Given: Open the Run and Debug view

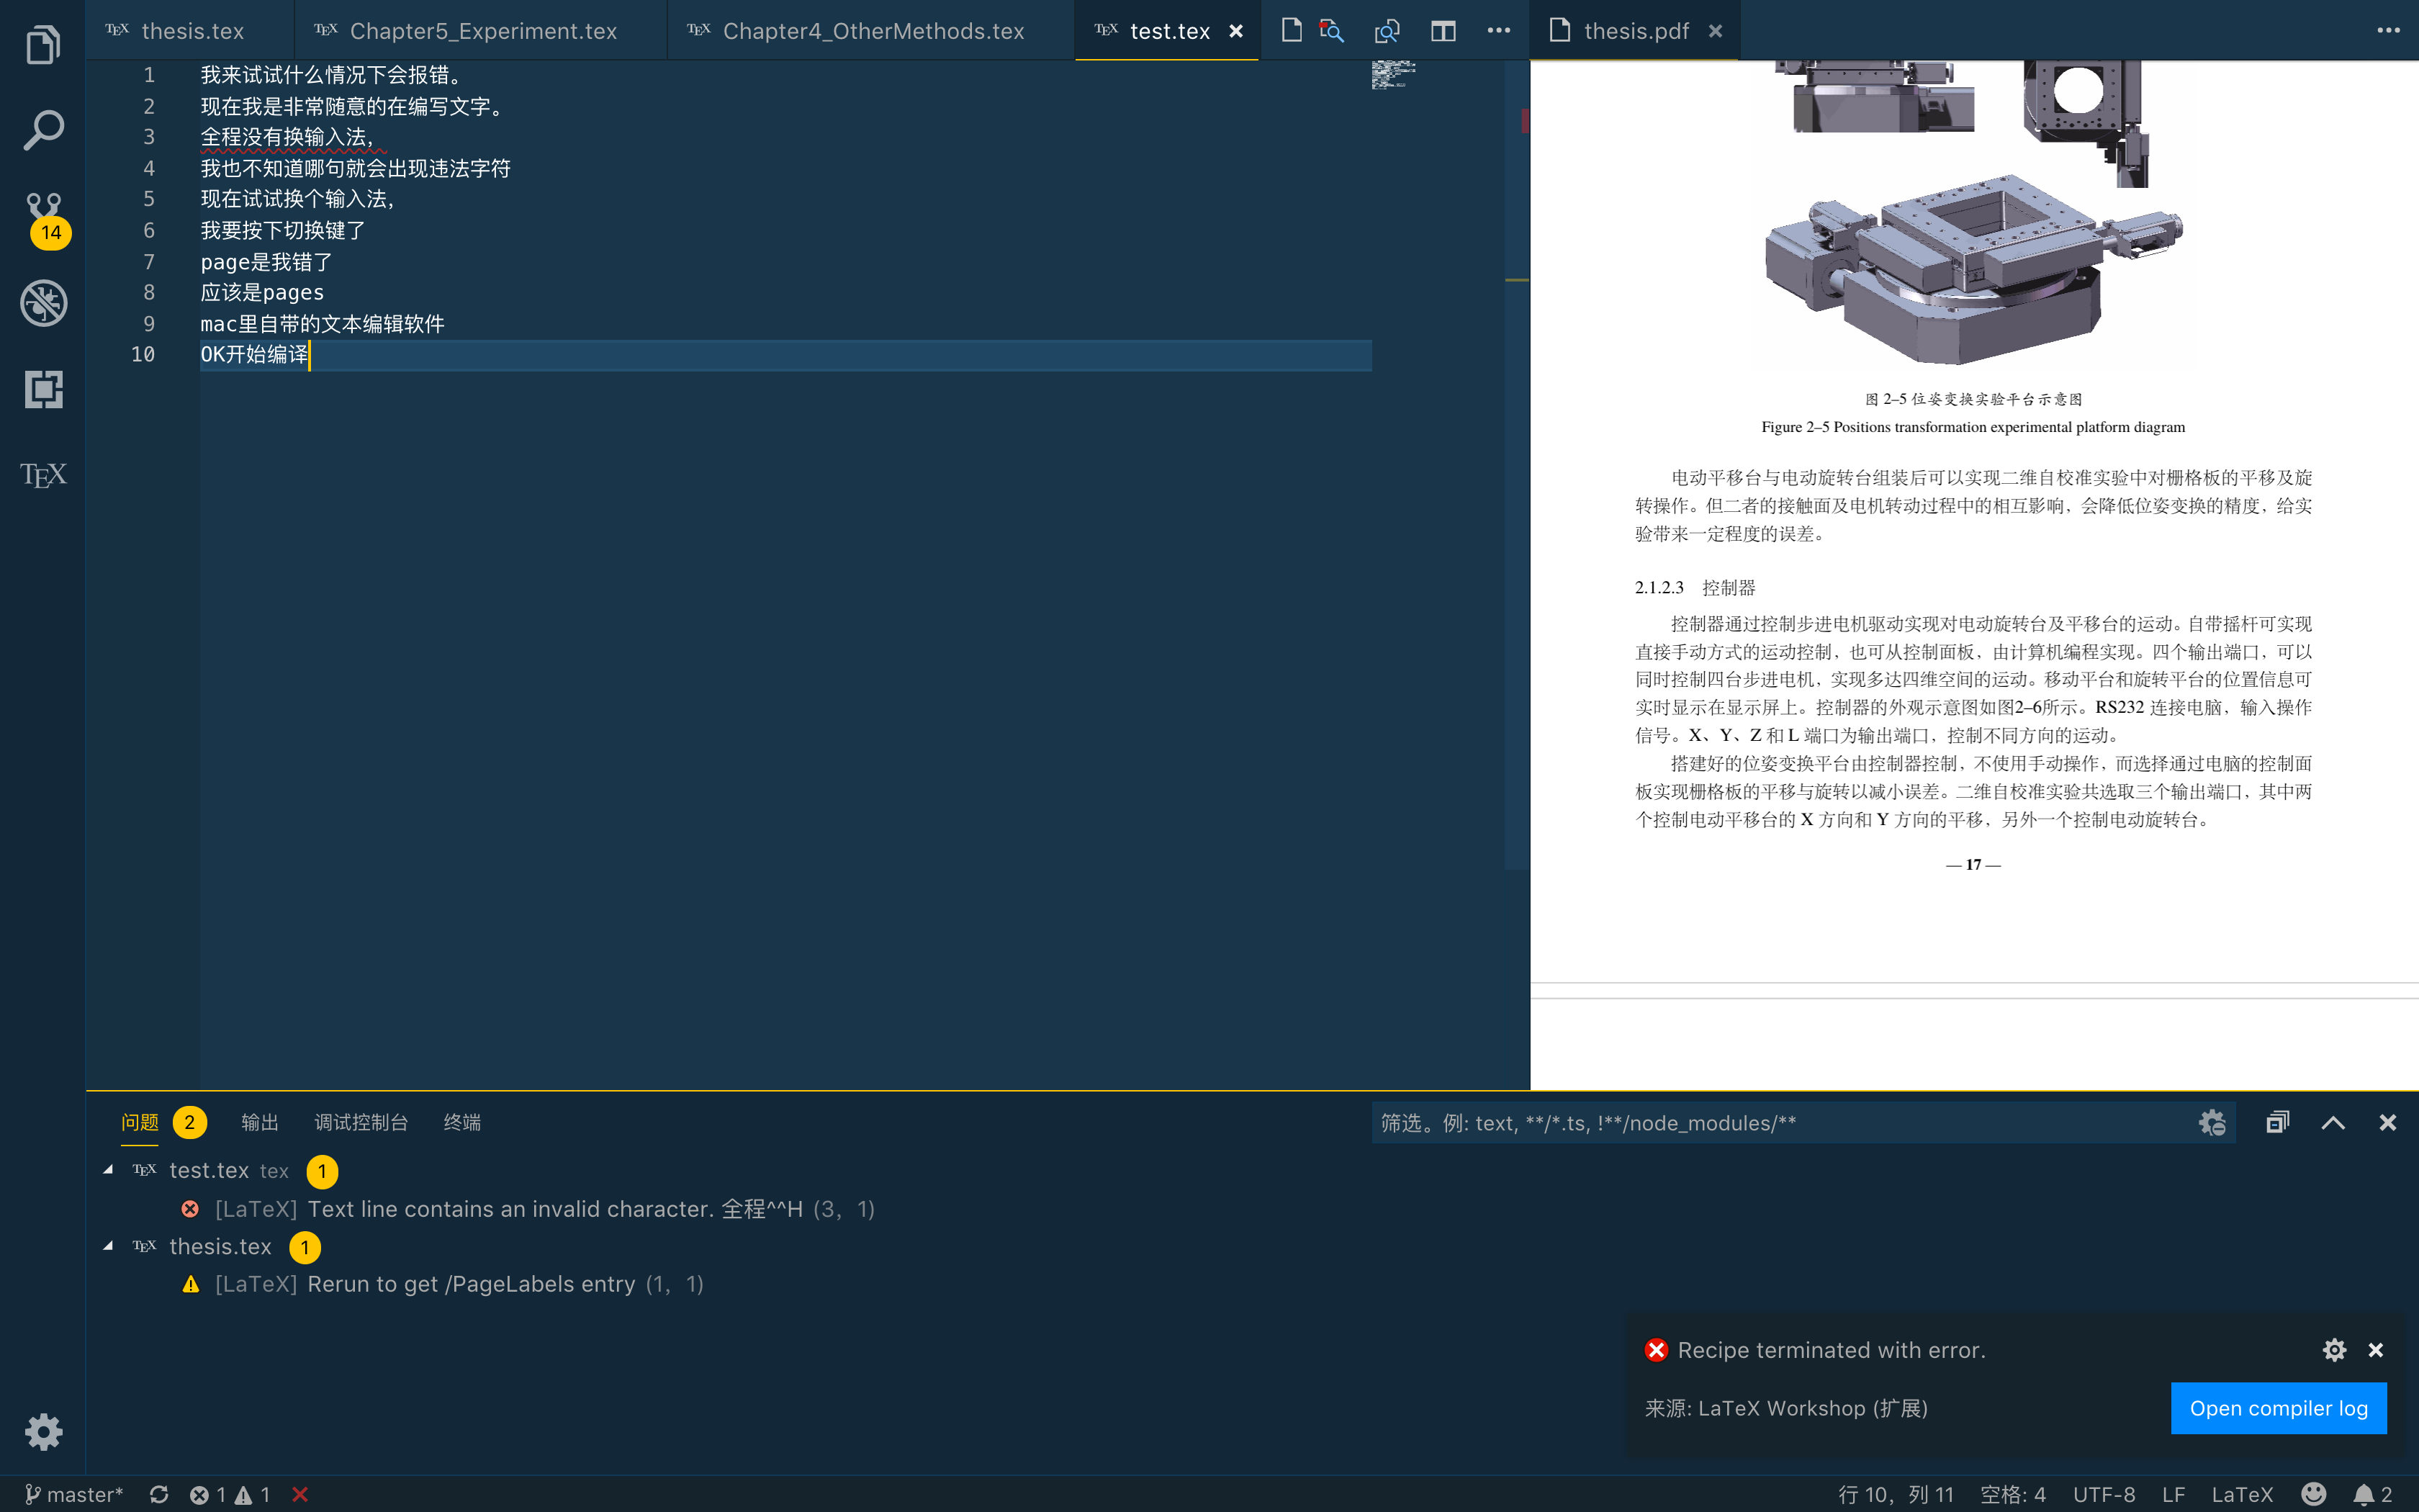Looking at the screenshot, I should coord(42,303).
